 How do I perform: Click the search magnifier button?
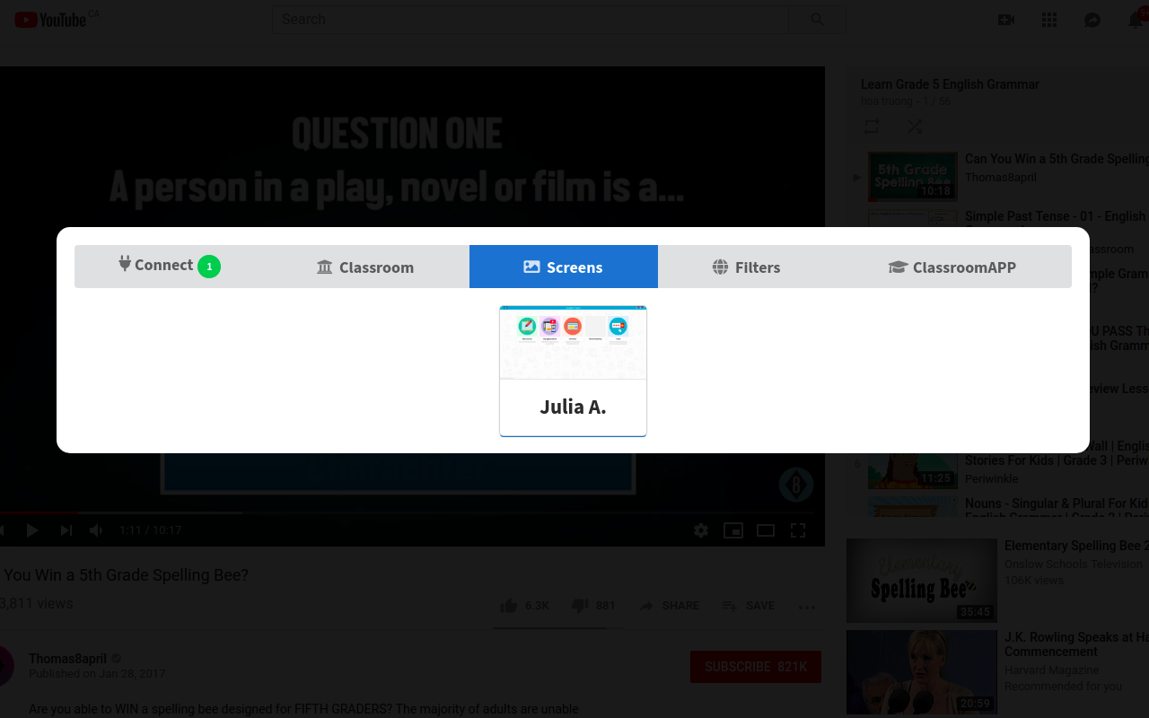[x=817, y=19]
